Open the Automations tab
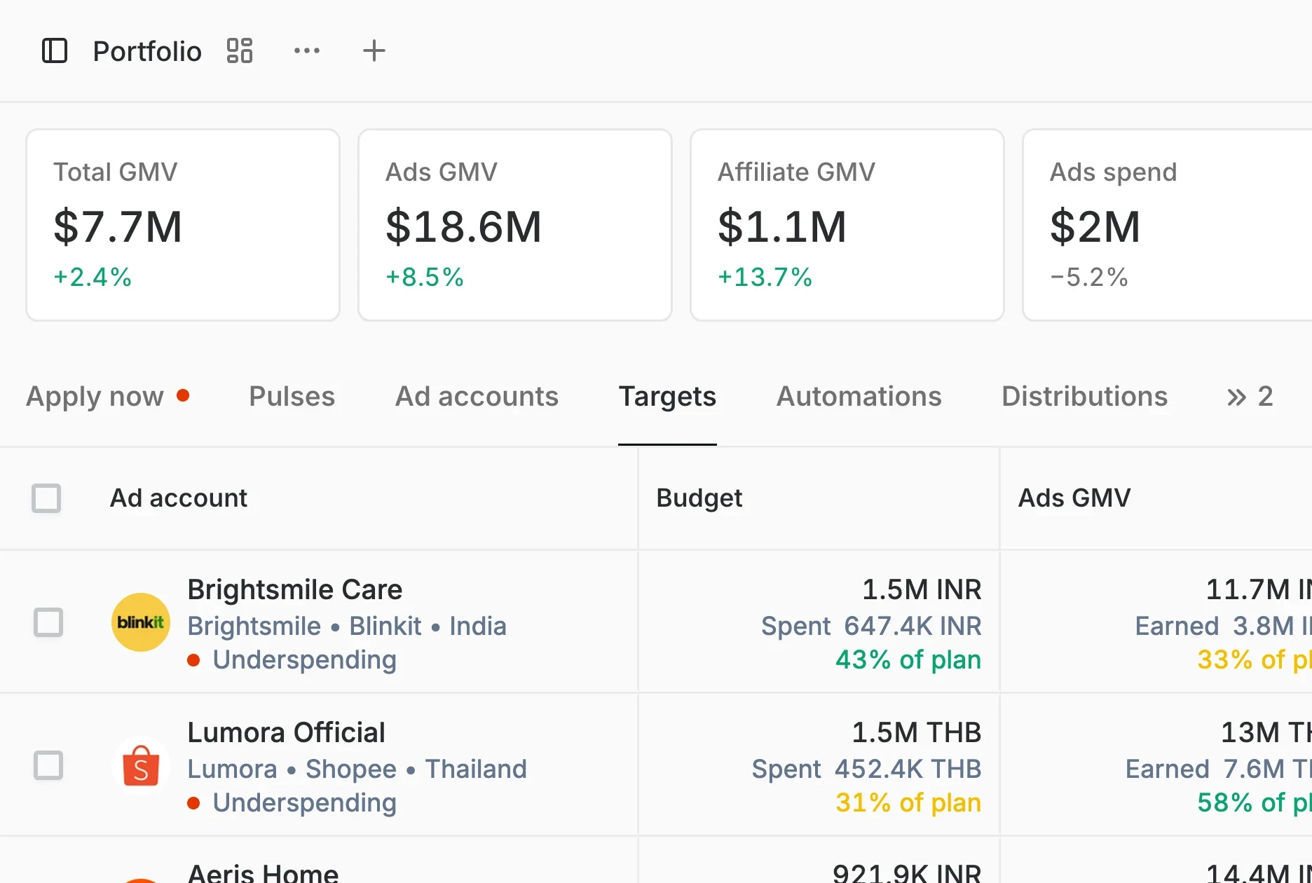Viewport: 1312px width, 883px height. tap(859, 397)
